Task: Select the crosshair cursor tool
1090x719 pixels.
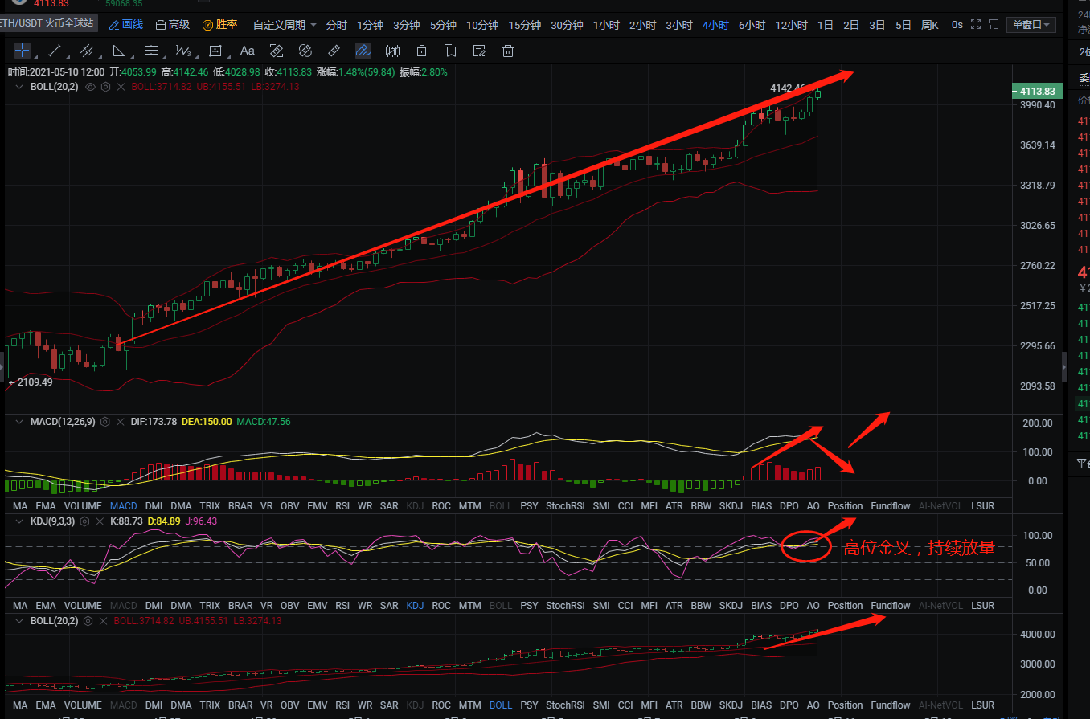Action: pos(22,51)
